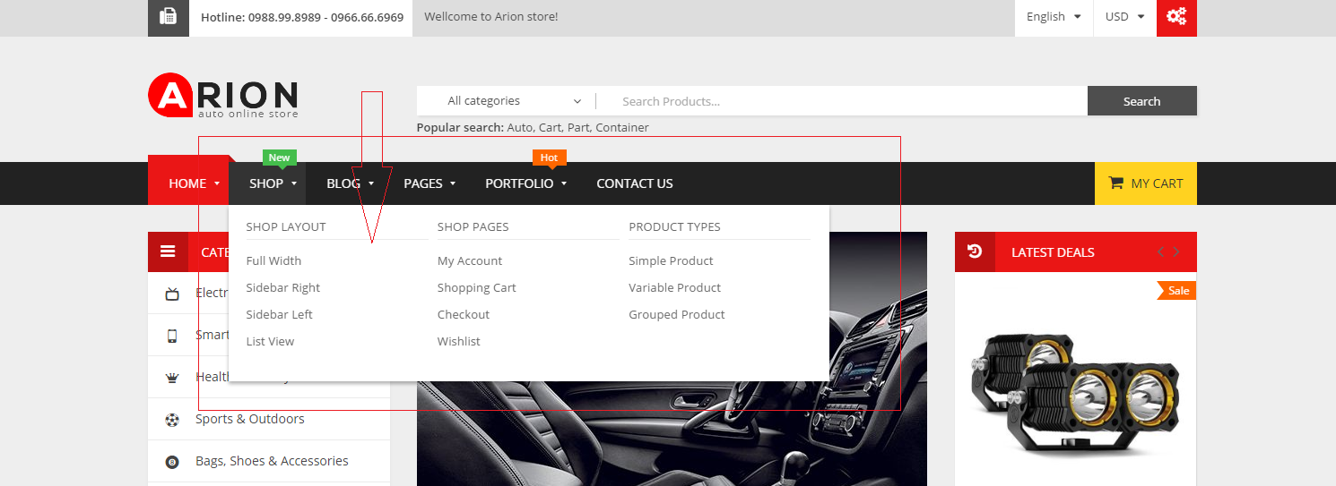Open the English language dropdown
1336x486 pixels.
(x=1054, y=17)
